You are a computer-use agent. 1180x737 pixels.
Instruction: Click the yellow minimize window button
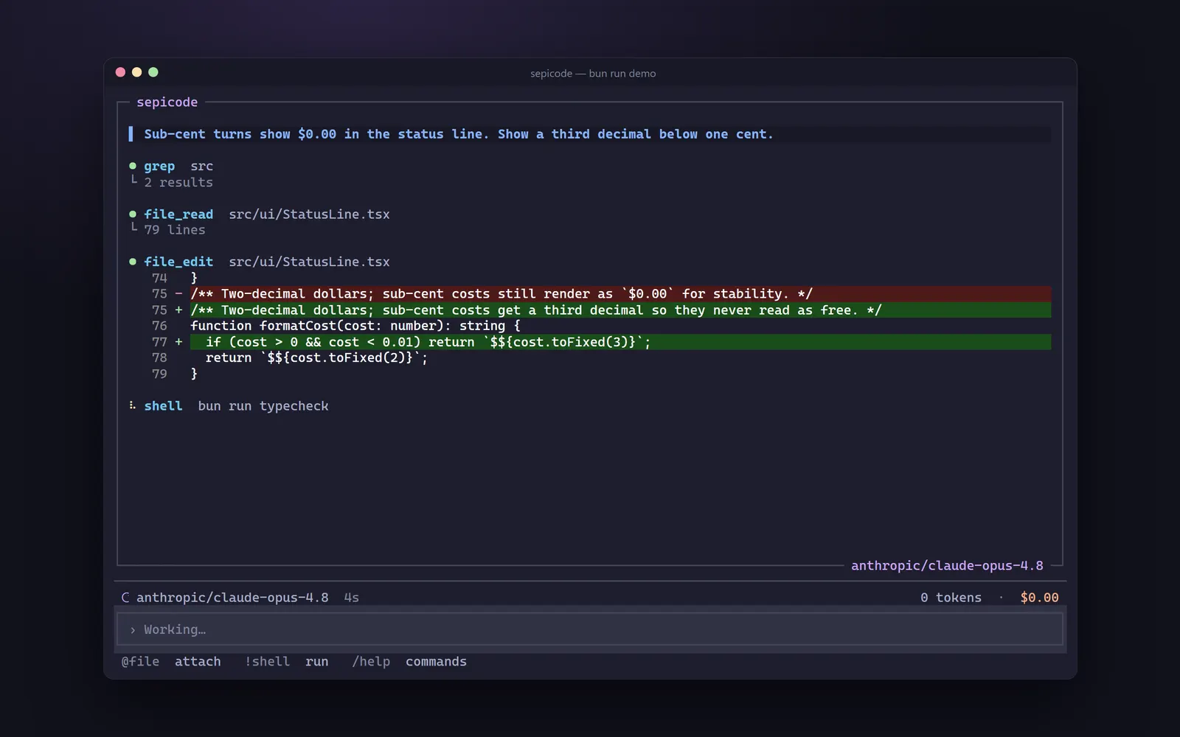pos(136,72)
